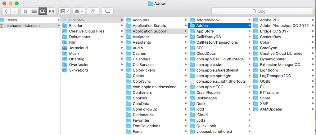Select the AAMUpdater folder
This screenshot has height=135, width=316.
coord(284,109)
